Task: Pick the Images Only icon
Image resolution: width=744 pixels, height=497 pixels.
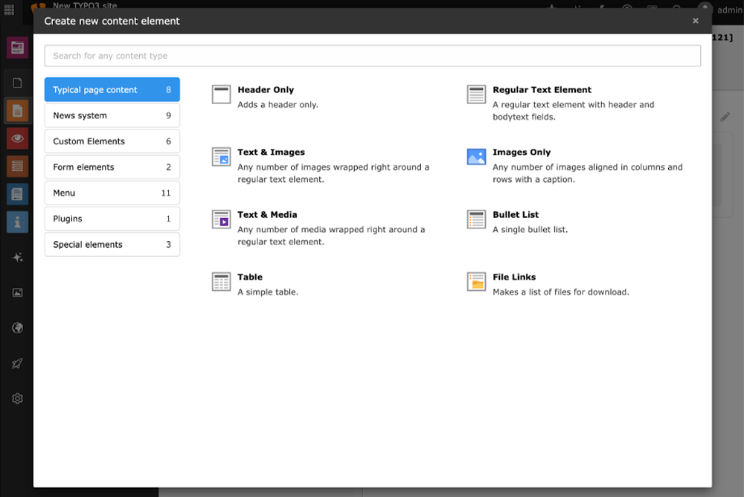Action: [x=476, y=157]
